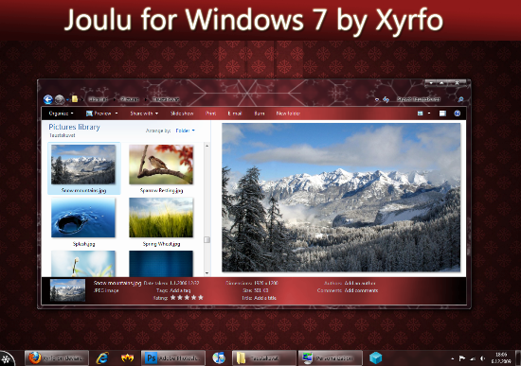Refresh the folder with the refresh icon
This screenshot has height=366, width=521.
[386, 99]
